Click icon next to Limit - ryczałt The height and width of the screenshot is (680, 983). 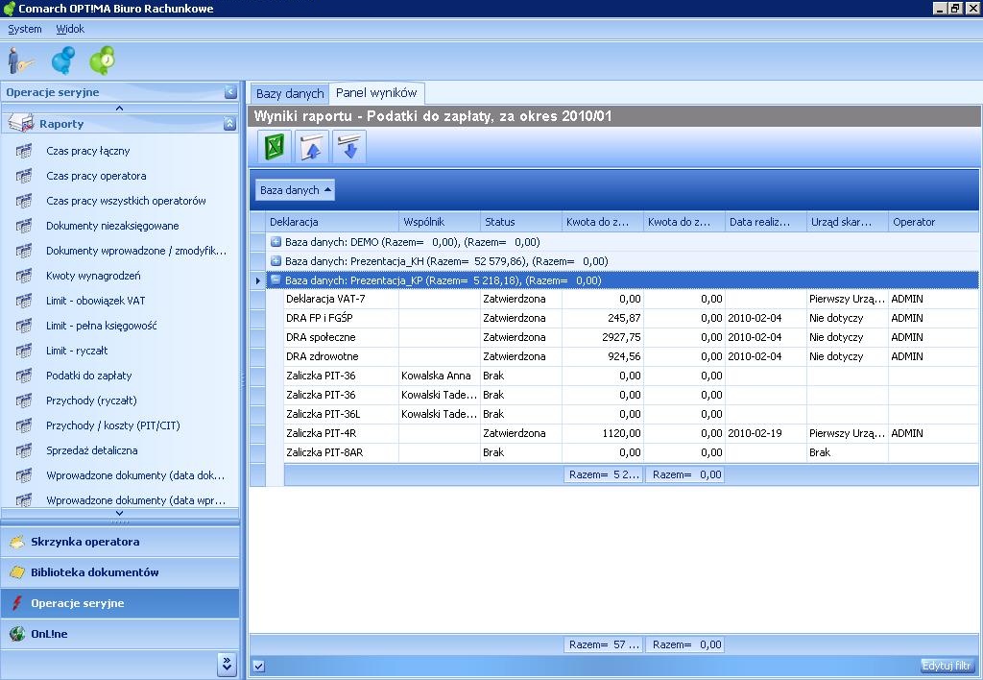(24, 351)
